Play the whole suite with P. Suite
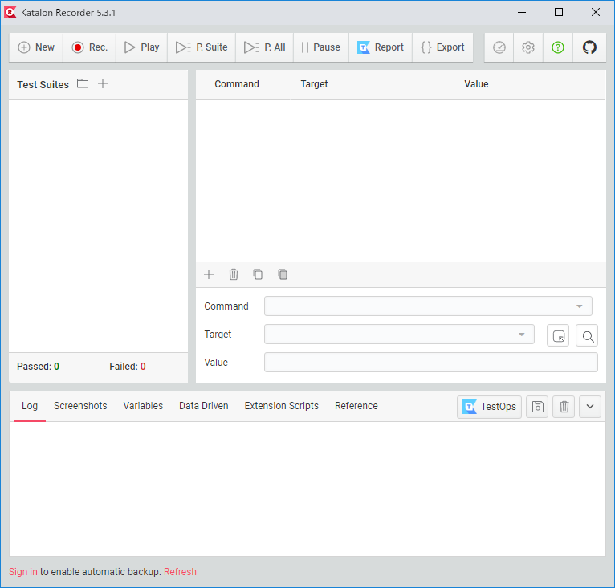Image resolution: width=615 pixels, height=588 pixels. coord(202,47)
